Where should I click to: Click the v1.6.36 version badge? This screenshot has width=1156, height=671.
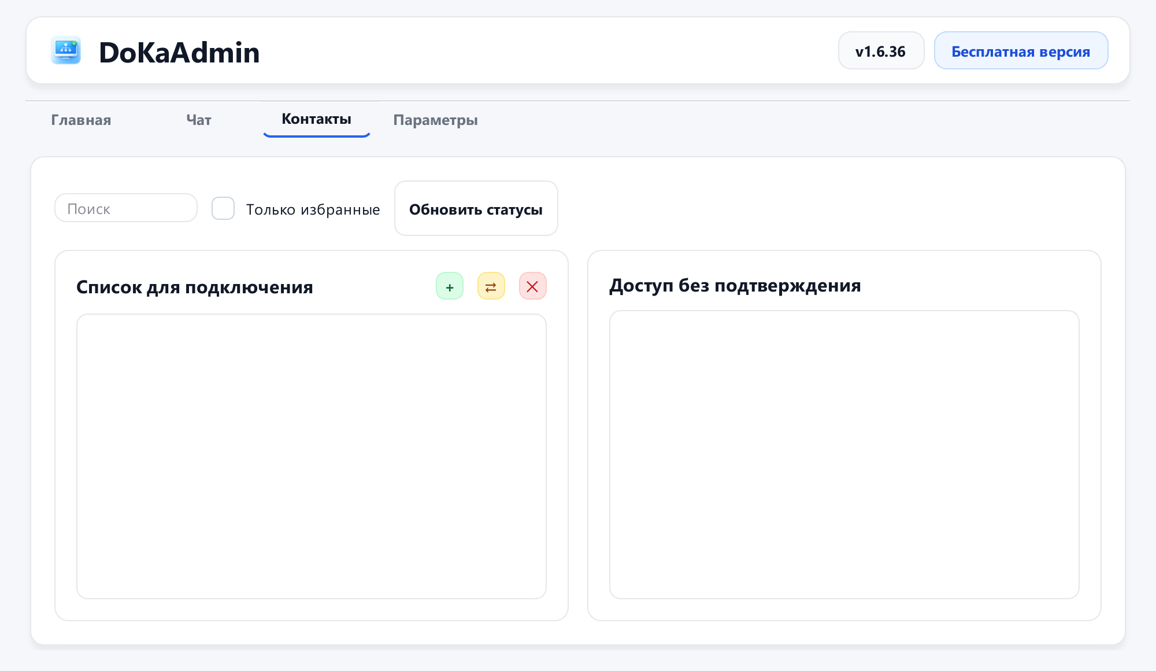tap(881, 50)
